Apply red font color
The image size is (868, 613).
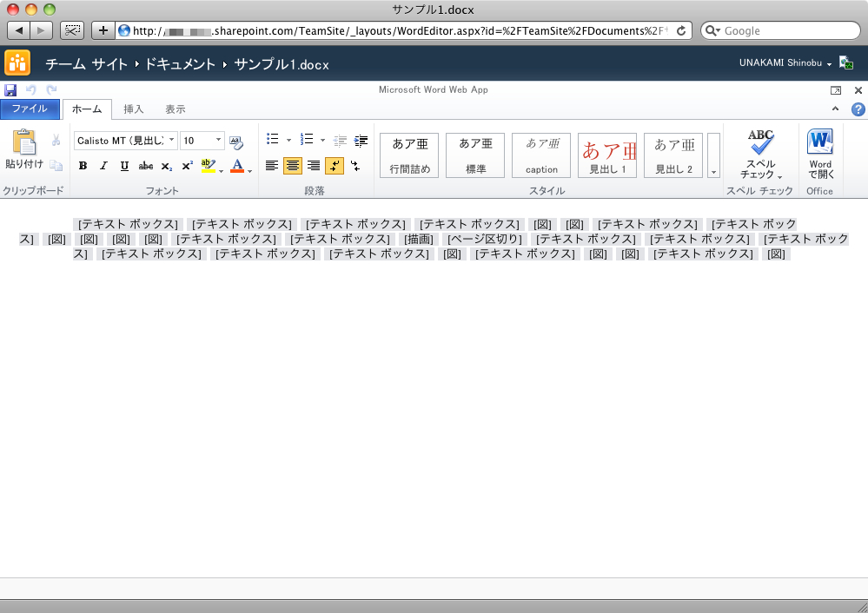pos(237,166)
